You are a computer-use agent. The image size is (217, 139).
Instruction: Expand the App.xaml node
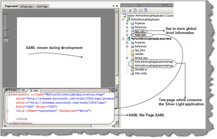(x=127, y=31)
